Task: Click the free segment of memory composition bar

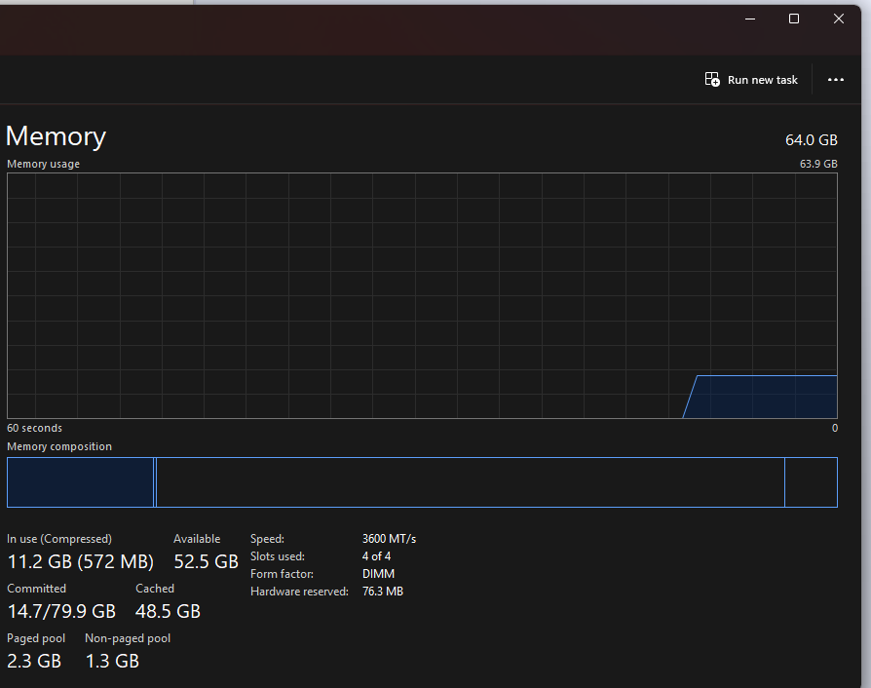Action: (x=811, y=482)
